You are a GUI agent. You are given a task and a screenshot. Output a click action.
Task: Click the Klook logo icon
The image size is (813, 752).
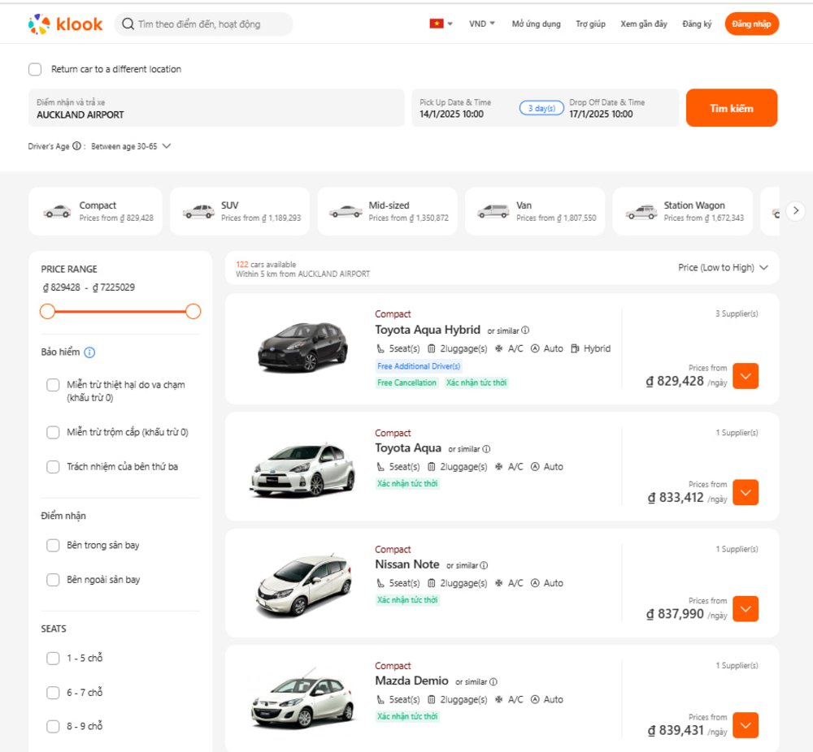click(x=39, y=24)
